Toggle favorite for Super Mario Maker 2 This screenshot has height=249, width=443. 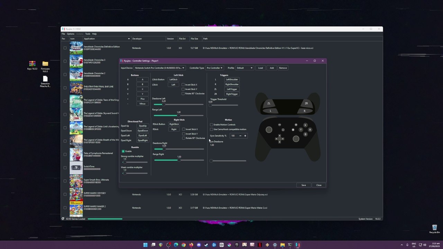(65, 208)
